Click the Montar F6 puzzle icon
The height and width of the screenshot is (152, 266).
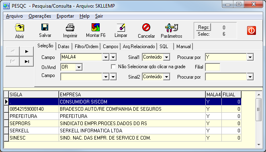pyautogui.click(x=96, y=27)
